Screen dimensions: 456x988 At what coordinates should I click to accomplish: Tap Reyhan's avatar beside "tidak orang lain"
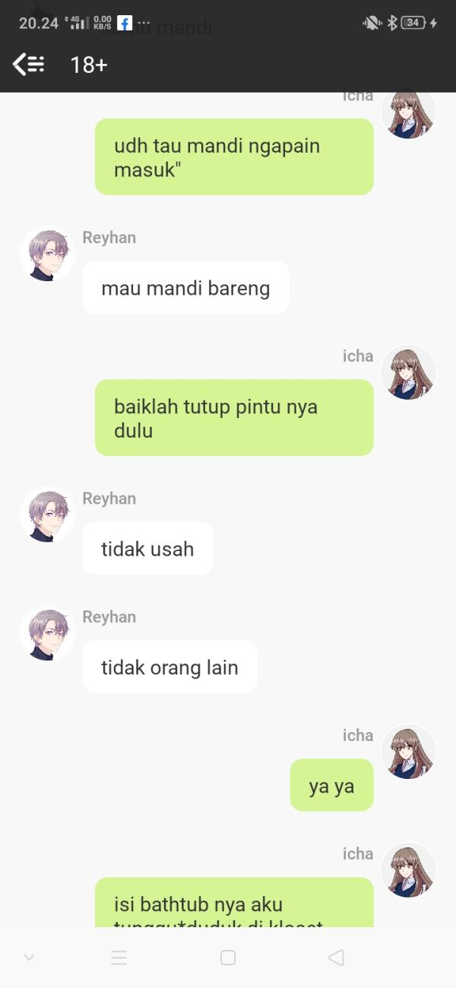pyautogui.click(x=48, y=634)
